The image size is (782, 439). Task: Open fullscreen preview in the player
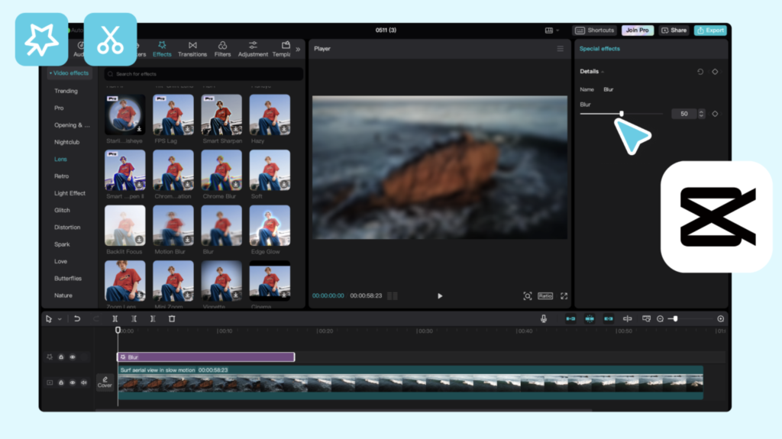pos(564,296)
